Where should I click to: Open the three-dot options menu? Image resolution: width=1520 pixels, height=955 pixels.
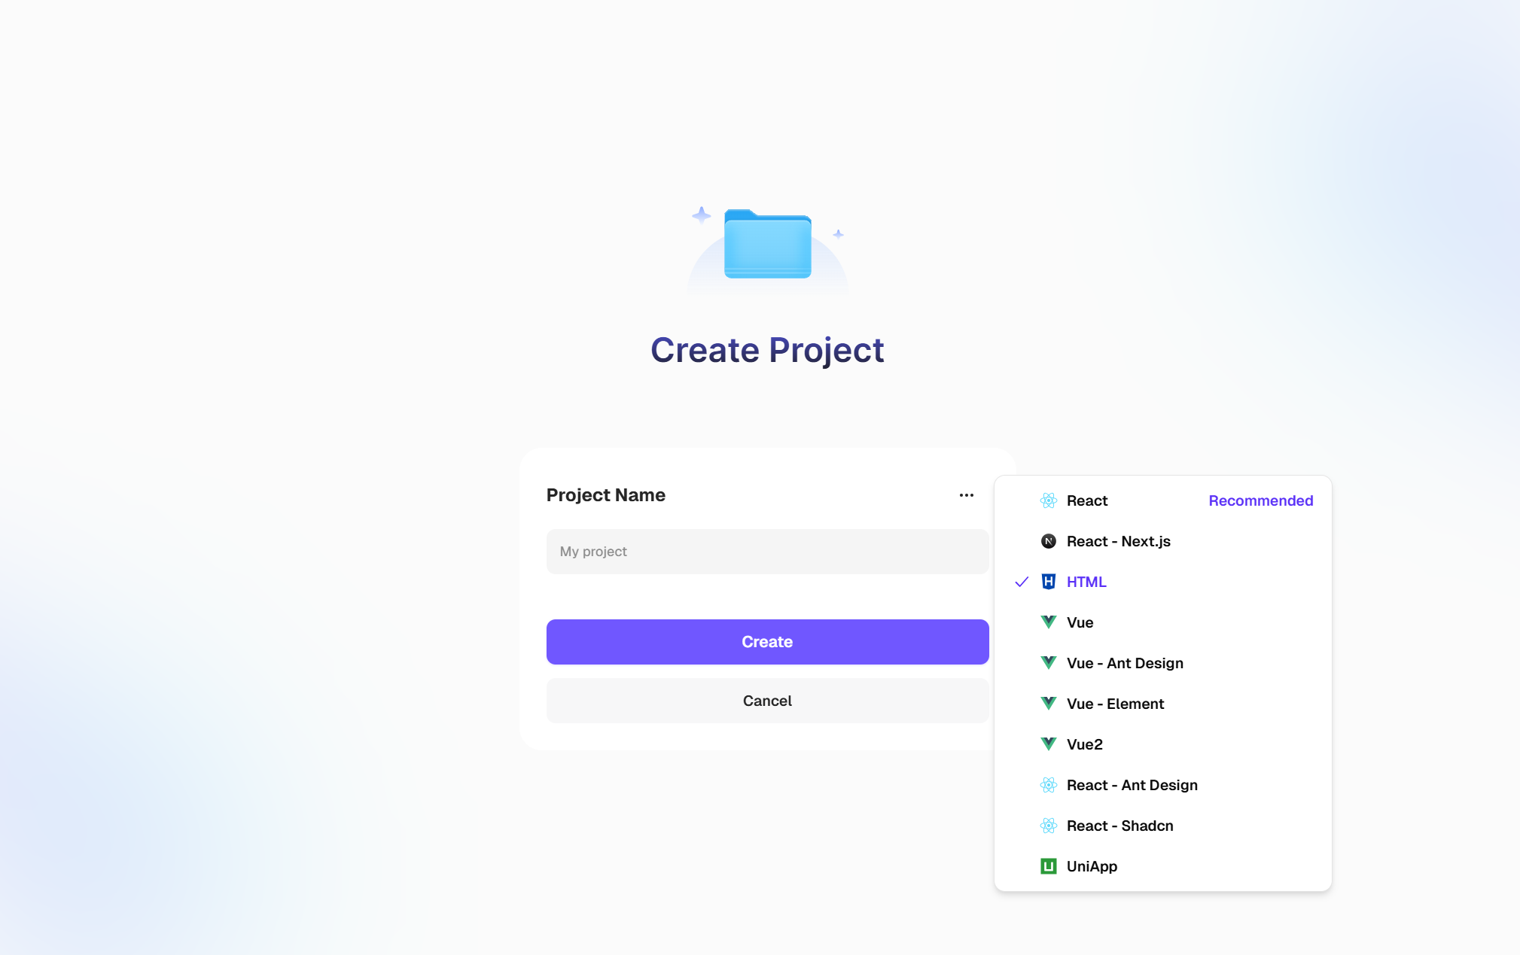pos(967,495)
